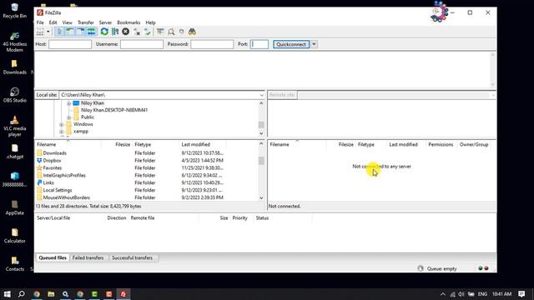This screenshot has width=534, height=300.
Task: Expand the Niloy Khan tree folder
Action: tap(68, 103)
